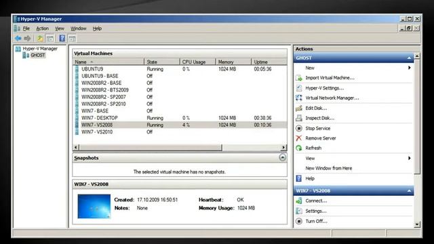Click the red Remove Server icon
The height and width of the screenshot is (244, 434).
point(299,138)
